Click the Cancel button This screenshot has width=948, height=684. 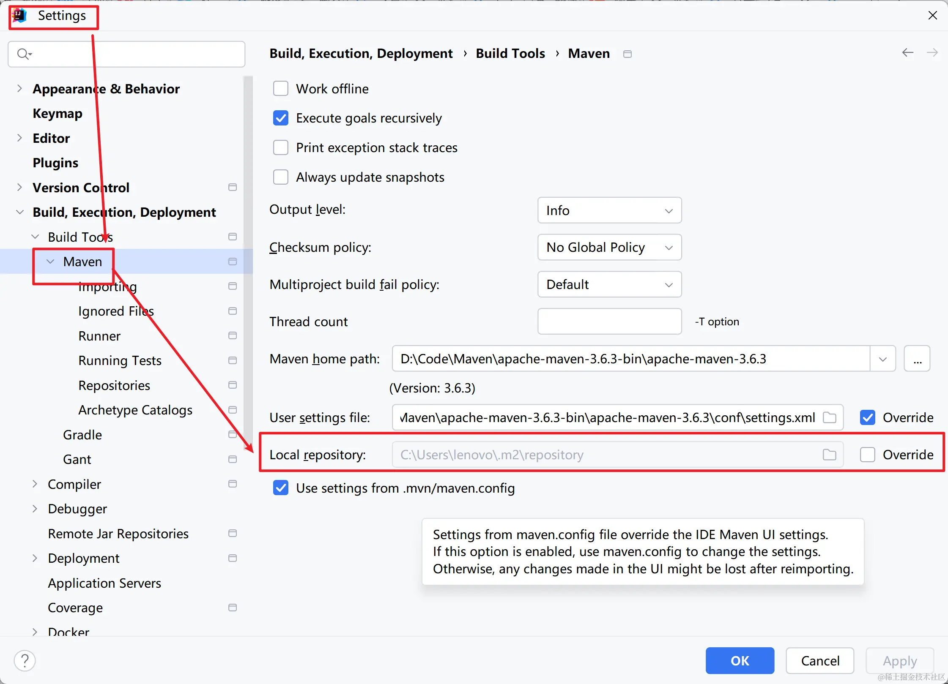coord(819,660)
